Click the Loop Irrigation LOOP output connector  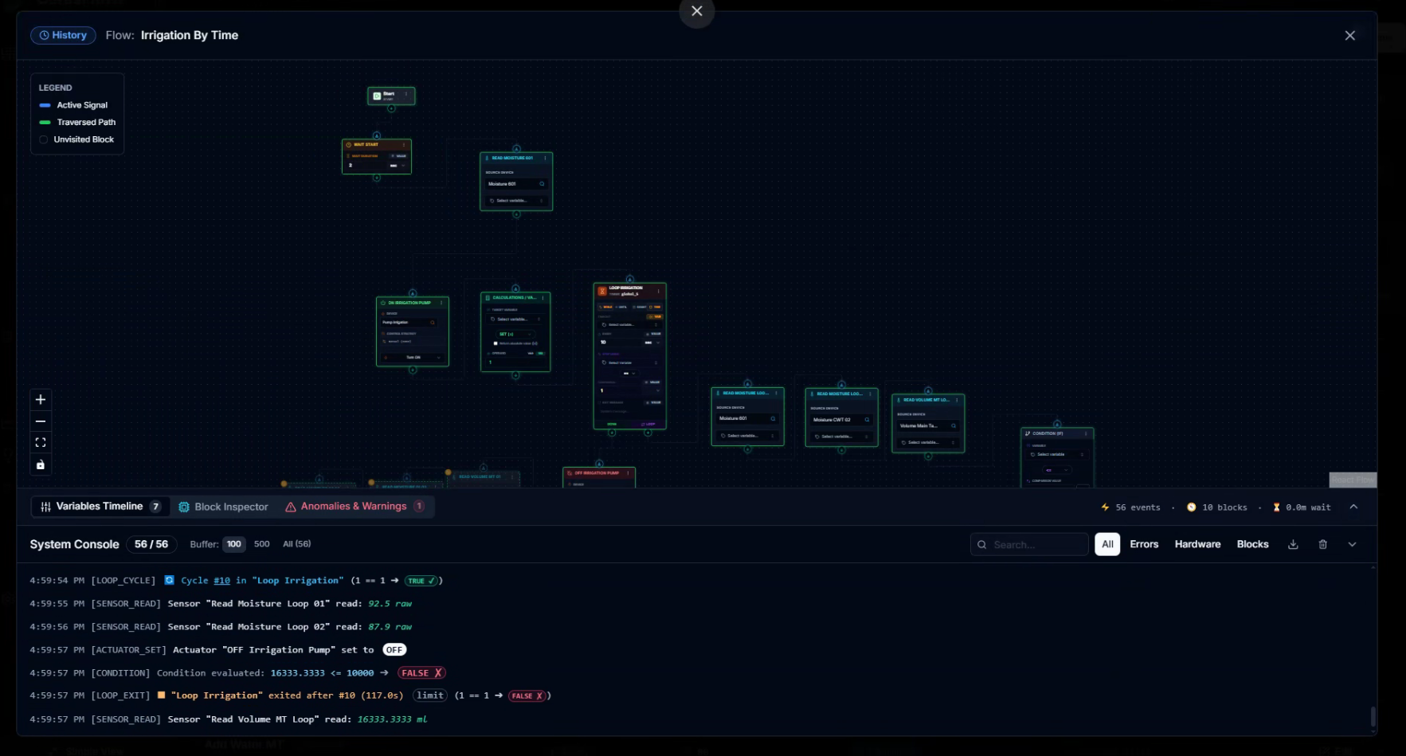point(648,433)
